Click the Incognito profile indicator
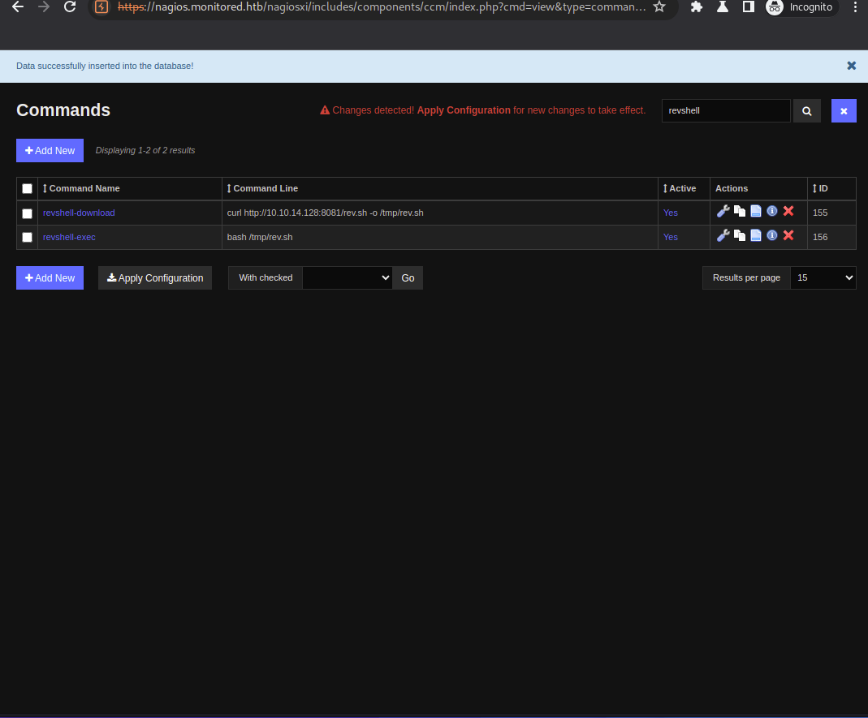Viewport: 868px width, 718px height. [801, 7]
